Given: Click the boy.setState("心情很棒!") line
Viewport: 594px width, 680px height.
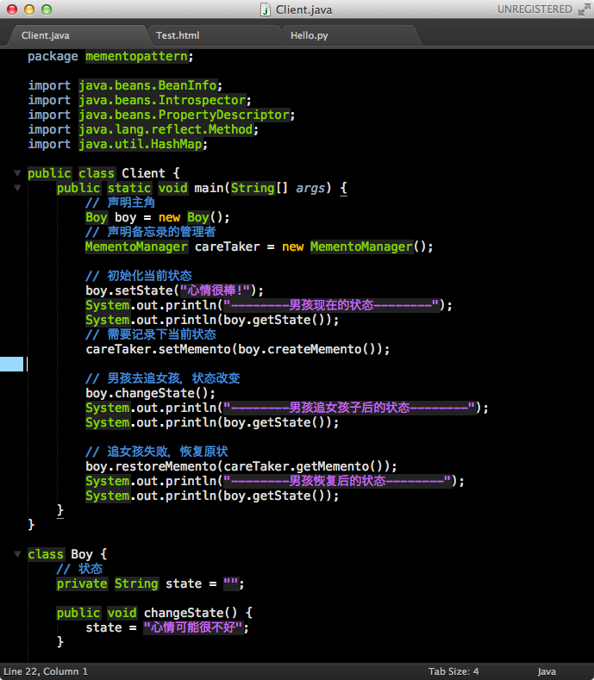Looking at the screenshot, I should pos(174,290).
